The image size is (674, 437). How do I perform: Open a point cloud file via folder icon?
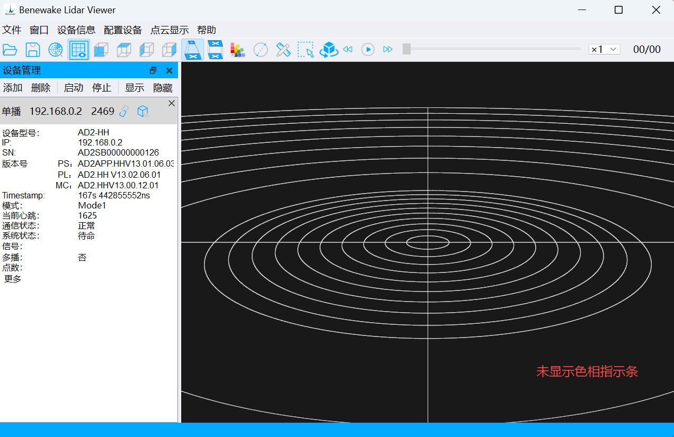[10, 50]
